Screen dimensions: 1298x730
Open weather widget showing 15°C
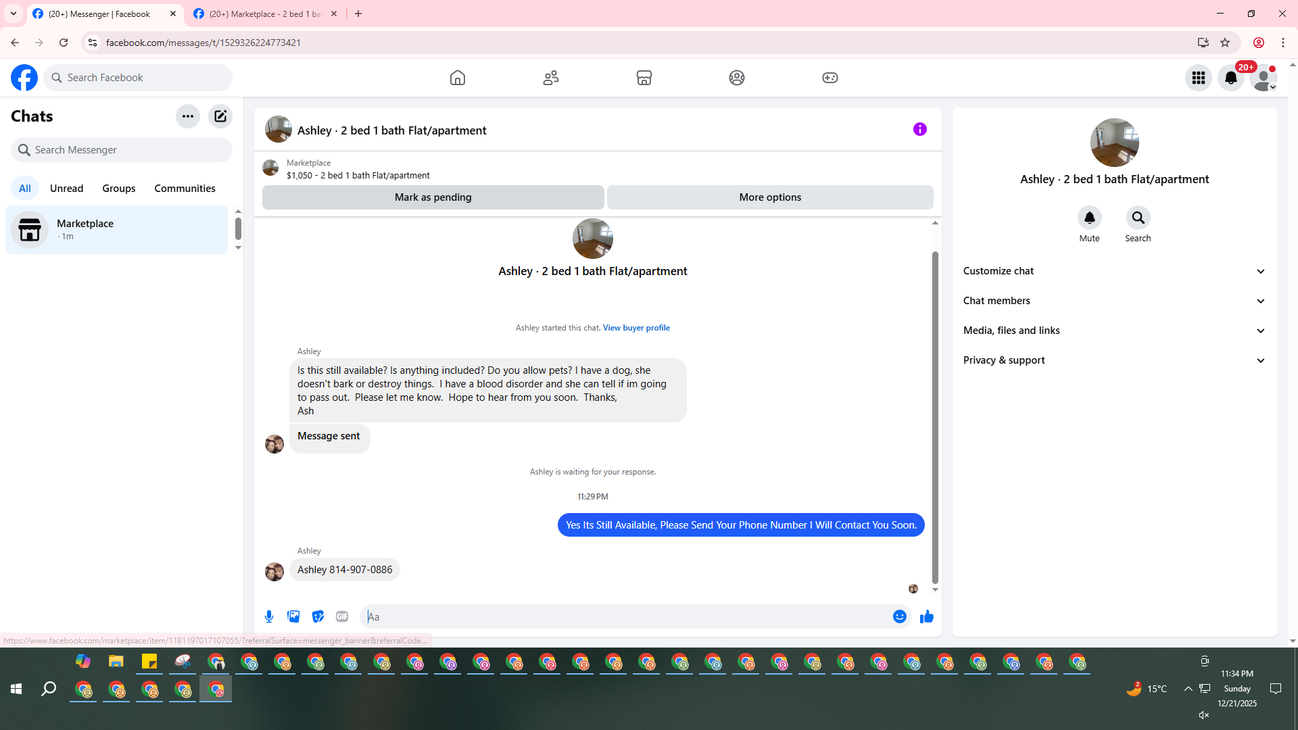pos(1147,689)
